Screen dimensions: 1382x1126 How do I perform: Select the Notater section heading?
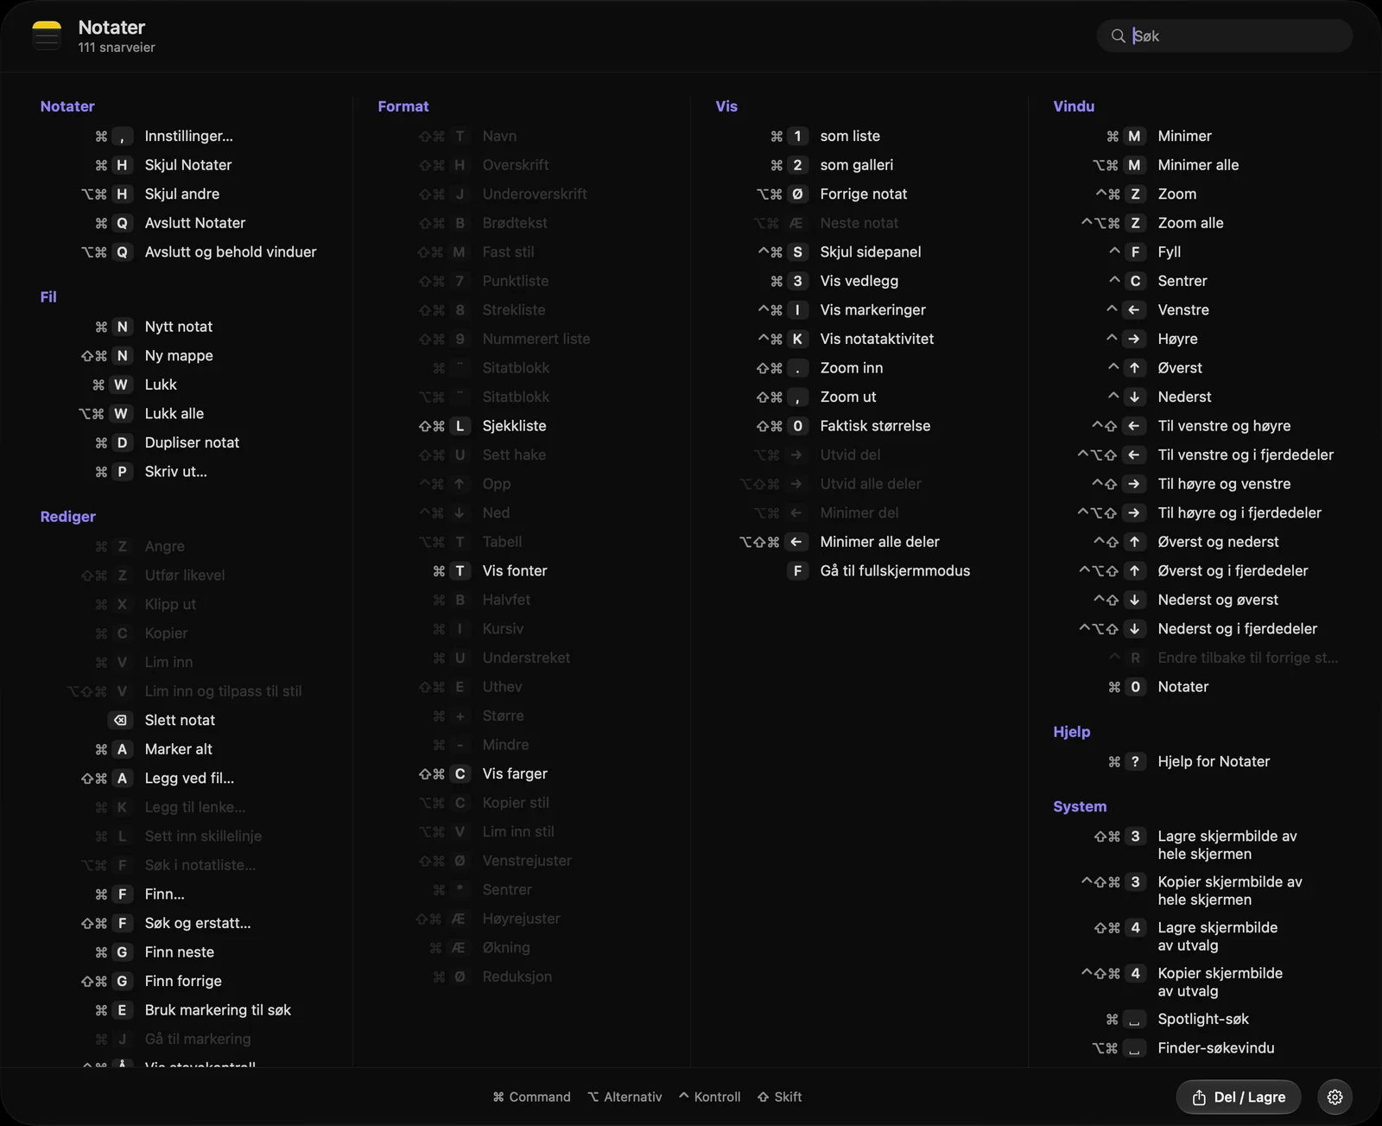pos(67,106)
